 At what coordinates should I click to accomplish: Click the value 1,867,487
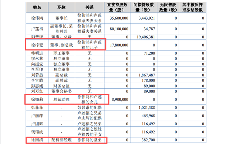click(x=147, y=75)
